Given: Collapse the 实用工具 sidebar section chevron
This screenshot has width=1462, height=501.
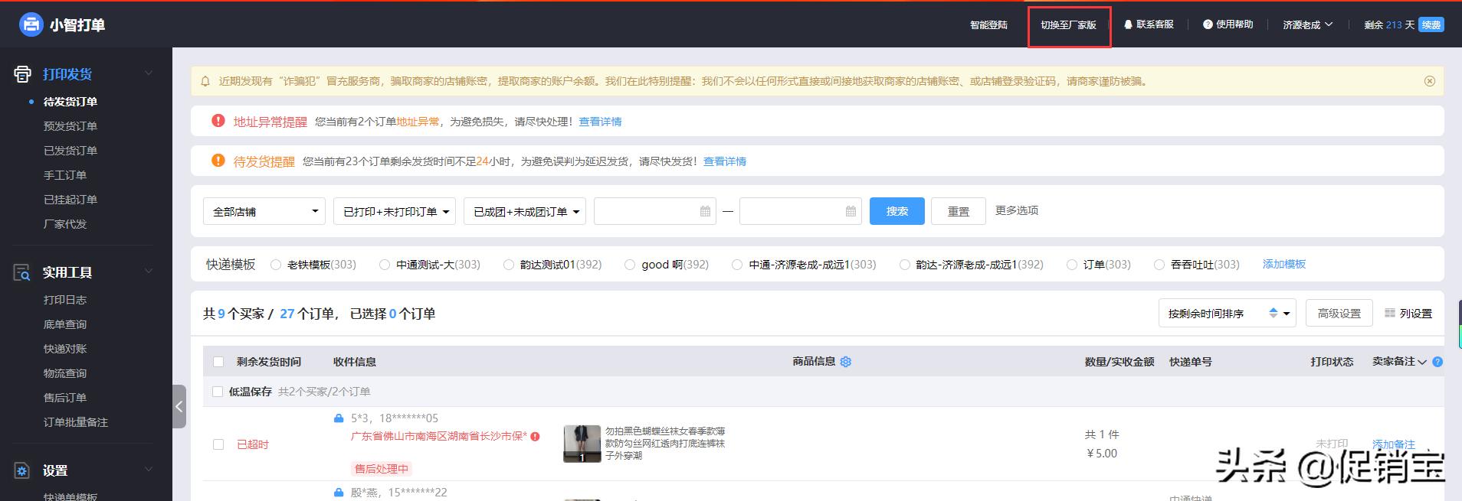Looking at the screenshot, I should (149, 272).
